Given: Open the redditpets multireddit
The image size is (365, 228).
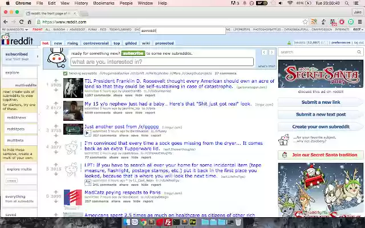Looking at the screenshot, I should coord(21,129).
